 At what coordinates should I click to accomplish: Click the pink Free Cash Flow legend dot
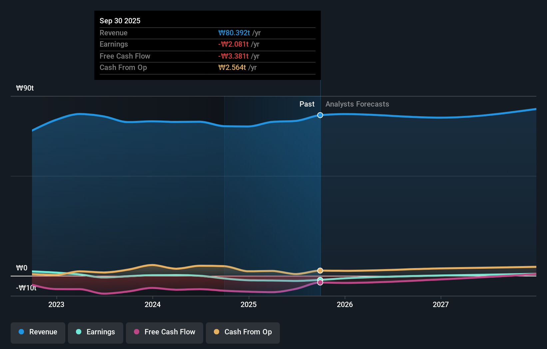[x=136, y=332]
